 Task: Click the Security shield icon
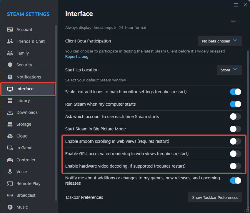click(x=10, y=65)
